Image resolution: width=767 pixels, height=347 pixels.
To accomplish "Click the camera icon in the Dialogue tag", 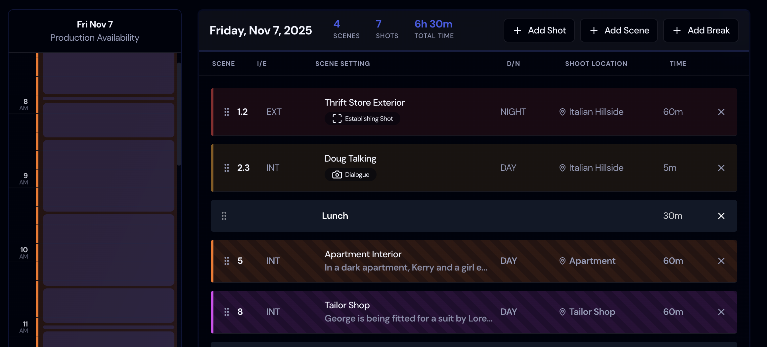I will coord(337,174).
